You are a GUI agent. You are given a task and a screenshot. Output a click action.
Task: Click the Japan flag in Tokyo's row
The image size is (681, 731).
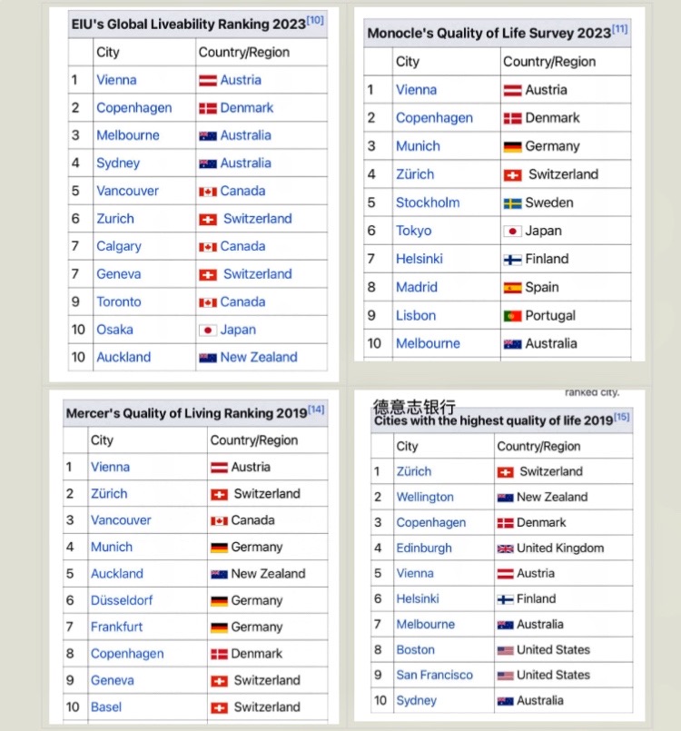pyautogui.click(x=512, y=232)
